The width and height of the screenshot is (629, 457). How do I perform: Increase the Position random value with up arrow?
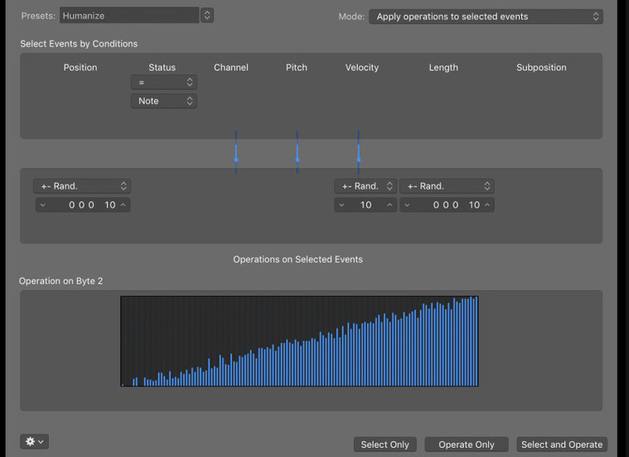click(123, 205)
